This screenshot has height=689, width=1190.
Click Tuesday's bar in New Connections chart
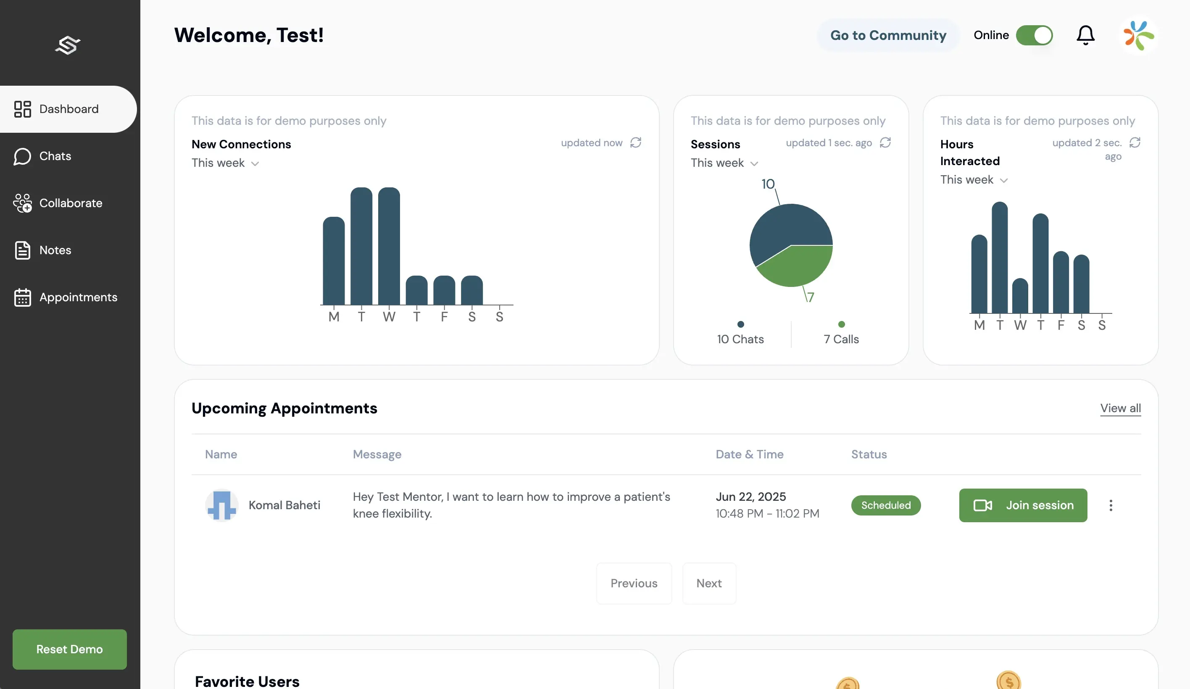click(361, 247)
